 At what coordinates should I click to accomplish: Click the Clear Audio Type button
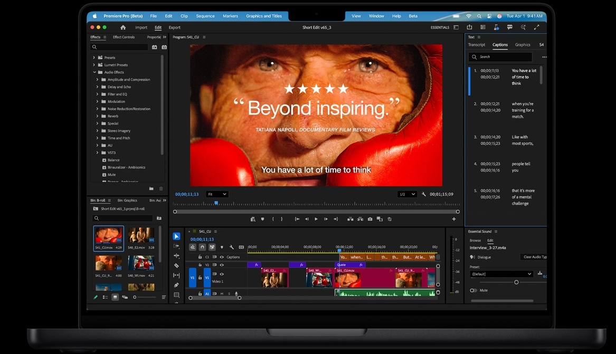pyautogui.click(x=534, y=257)
